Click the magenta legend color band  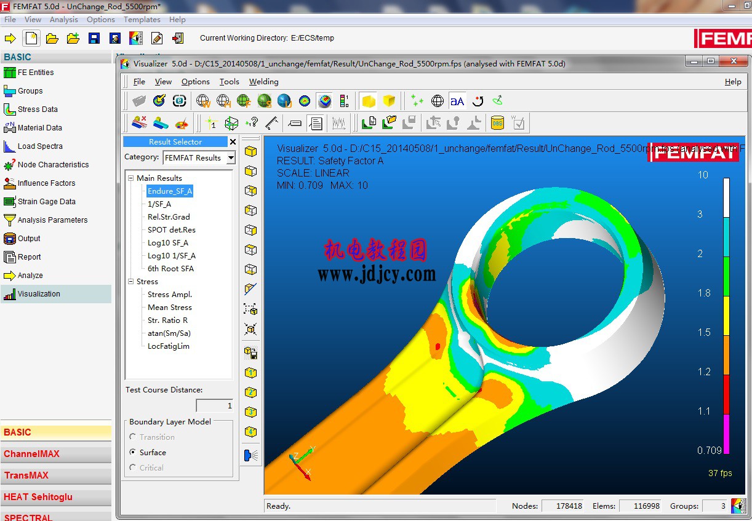pyautogui.click(x=726, y=434)
